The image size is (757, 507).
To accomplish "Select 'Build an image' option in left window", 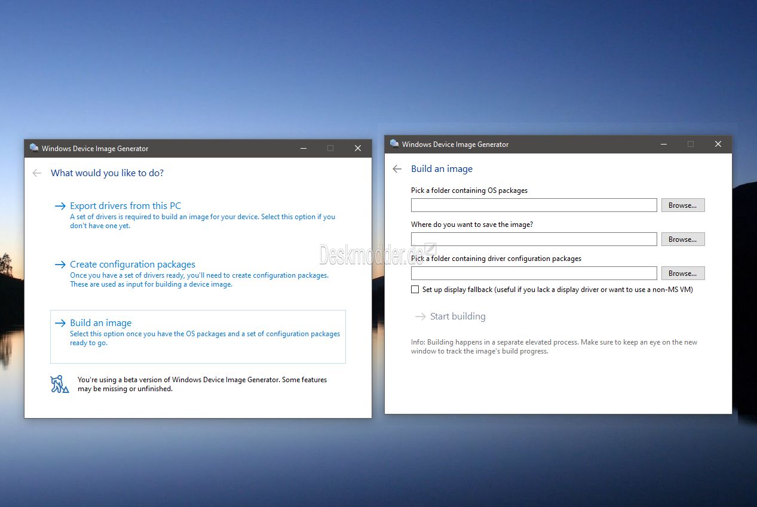I will click(x=198, y=337).
